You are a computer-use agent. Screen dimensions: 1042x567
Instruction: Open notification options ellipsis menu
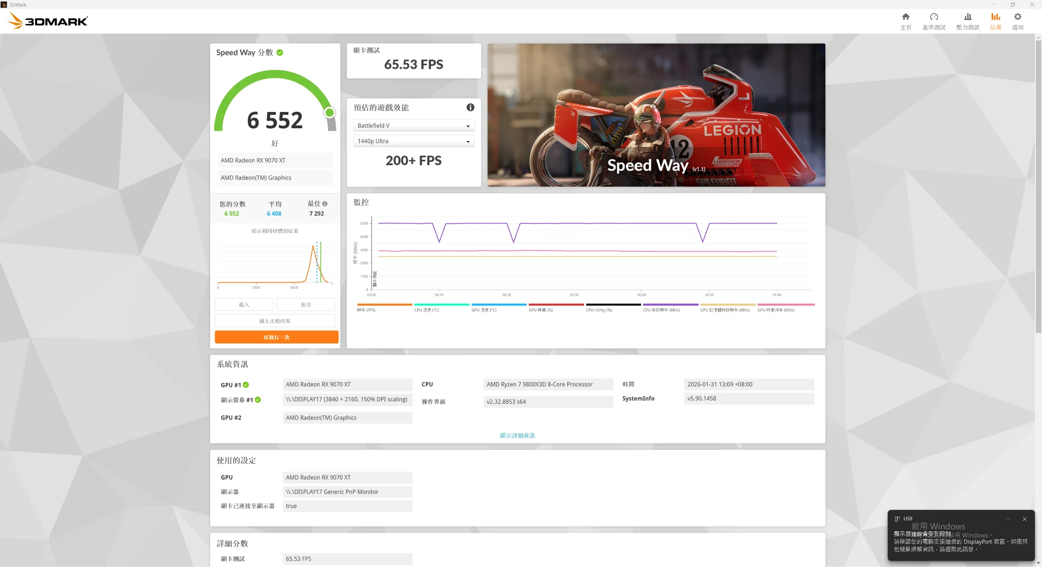(1008, 519)
